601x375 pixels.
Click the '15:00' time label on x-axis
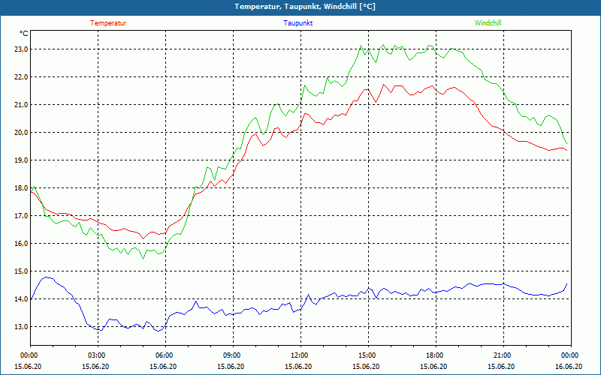(366, 355)
